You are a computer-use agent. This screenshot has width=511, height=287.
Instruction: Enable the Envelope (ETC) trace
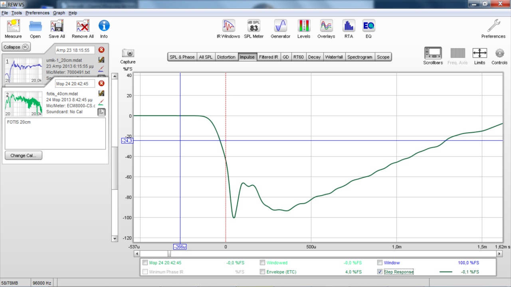click(x=262, y=272)
